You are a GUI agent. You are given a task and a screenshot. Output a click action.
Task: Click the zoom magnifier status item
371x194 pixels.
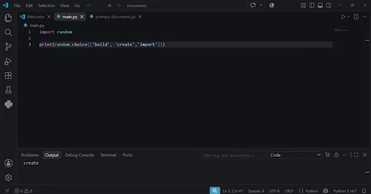coord(215,190)
